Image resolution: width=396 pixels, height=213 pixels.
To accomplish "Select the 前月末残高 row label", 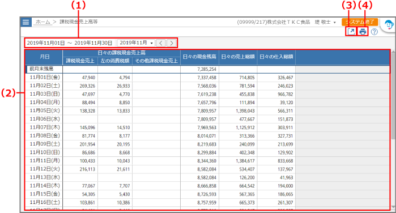I will 42,69.
